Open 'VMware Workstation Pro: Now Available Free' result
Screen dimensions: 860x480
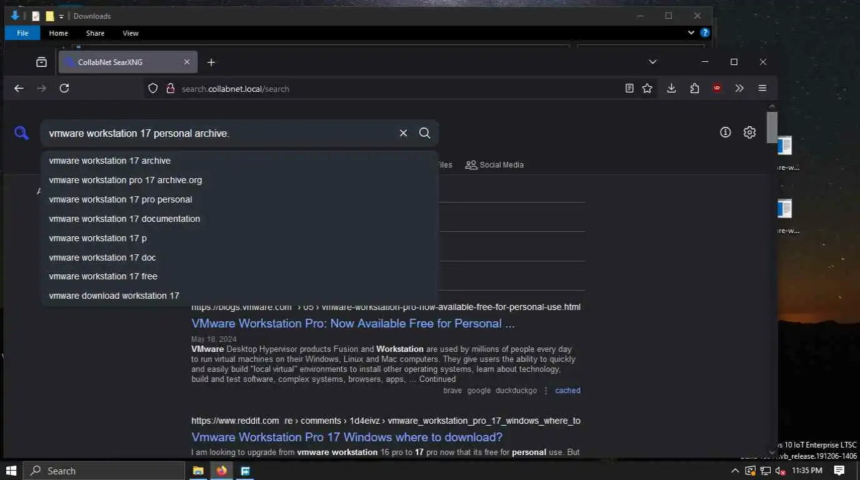353,324
